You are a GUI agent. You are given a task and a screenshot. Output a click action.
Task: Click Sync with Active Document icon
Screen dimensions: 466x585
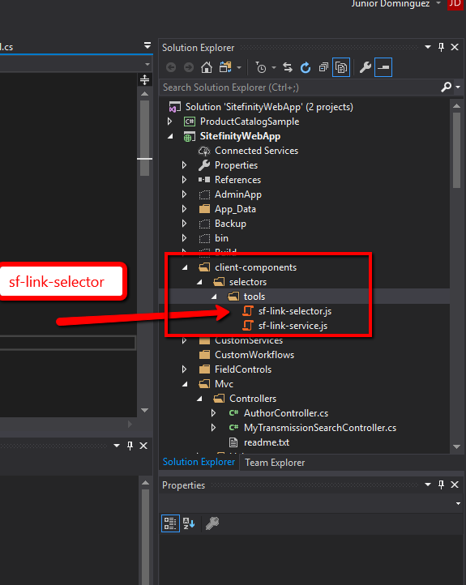pyautogui.click(x=287, y=67)
